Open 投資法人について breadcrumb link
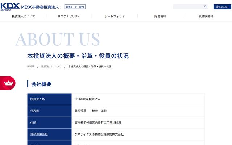The height and width of the screenshot is (145, 232). 51,67
